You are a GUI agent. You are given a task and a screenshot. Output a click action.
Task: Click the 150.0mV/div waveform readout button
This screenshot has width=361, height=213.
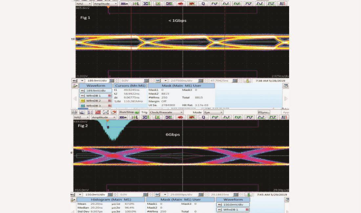[x=233, y=204]
